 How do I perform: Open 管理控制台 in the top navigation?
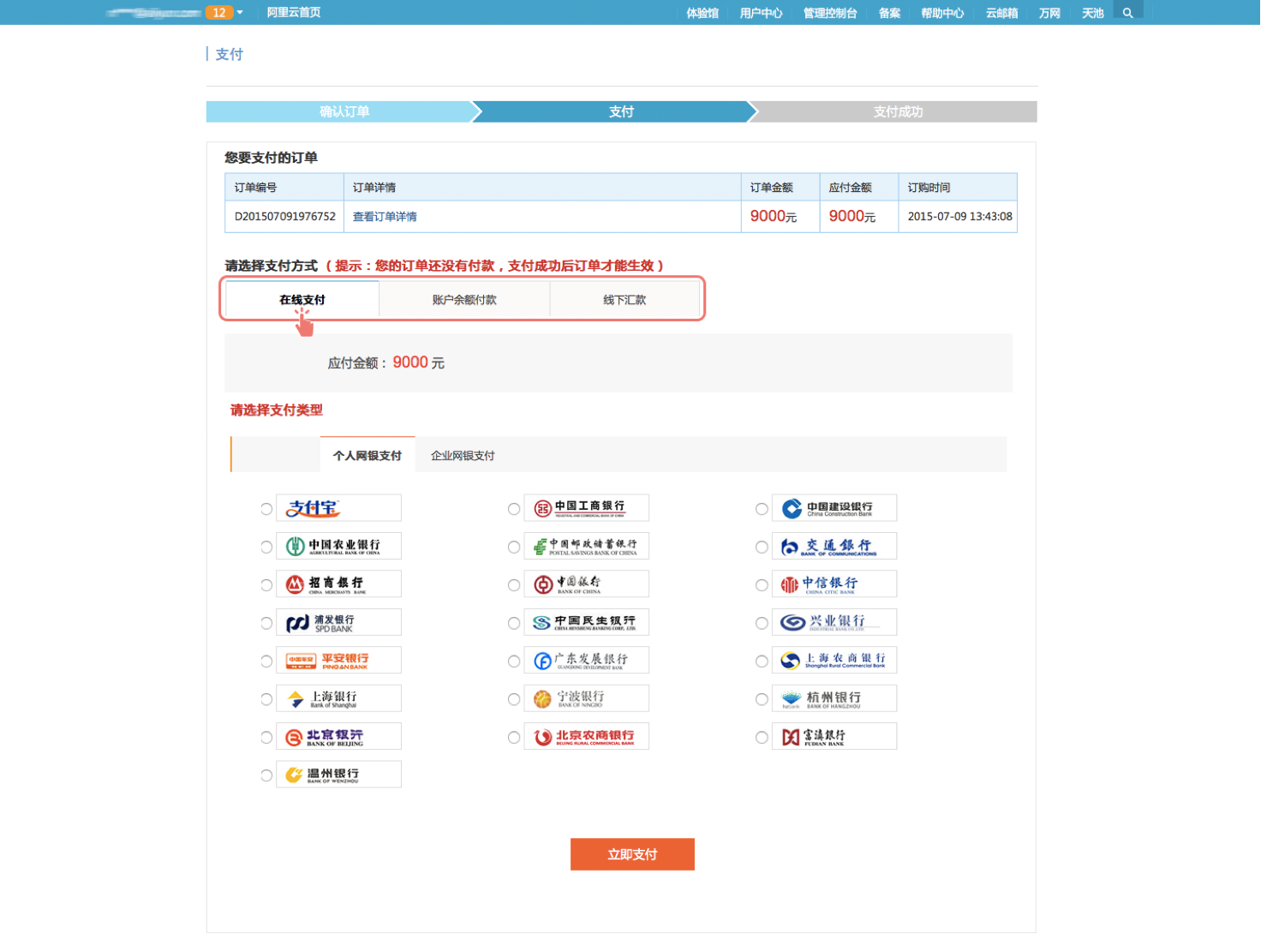click(829, 13)
